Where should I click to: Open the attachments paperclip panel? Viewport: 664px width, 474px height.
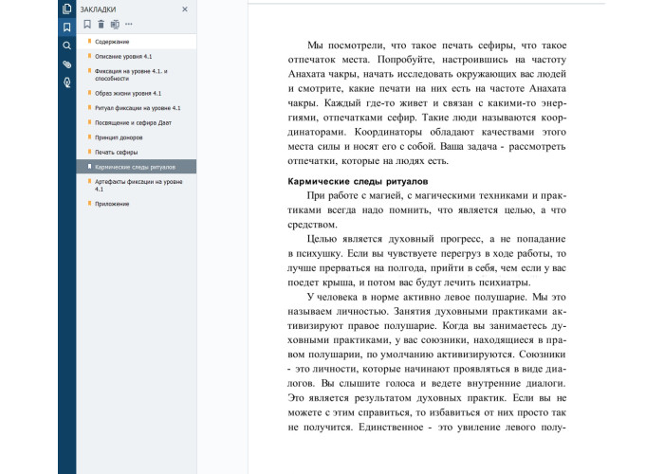click(x=66, y=64)
